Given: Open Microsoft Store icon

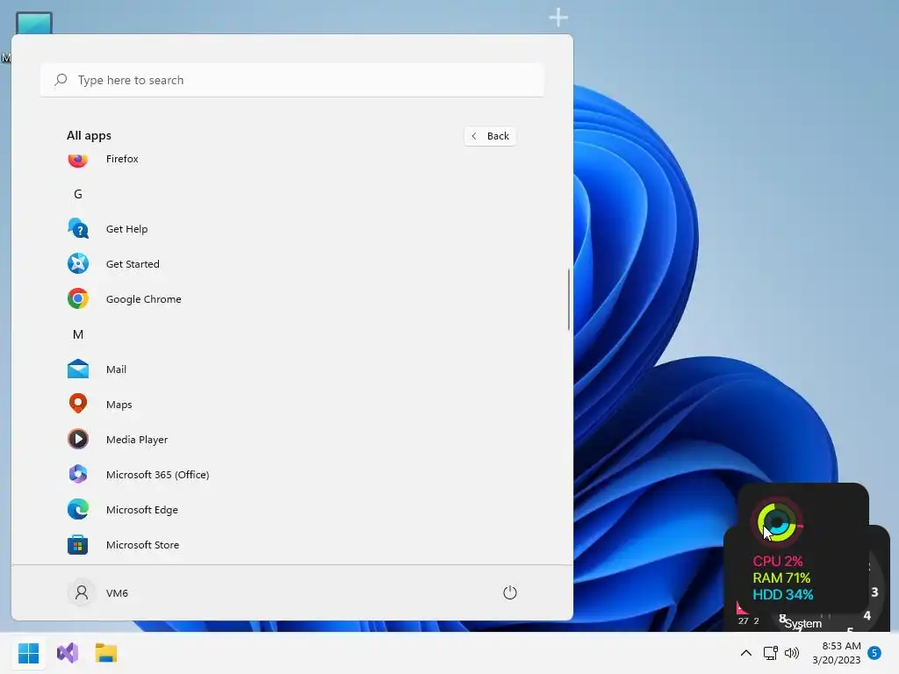Looking at the screenshot, I should click(x=78, y=544).
